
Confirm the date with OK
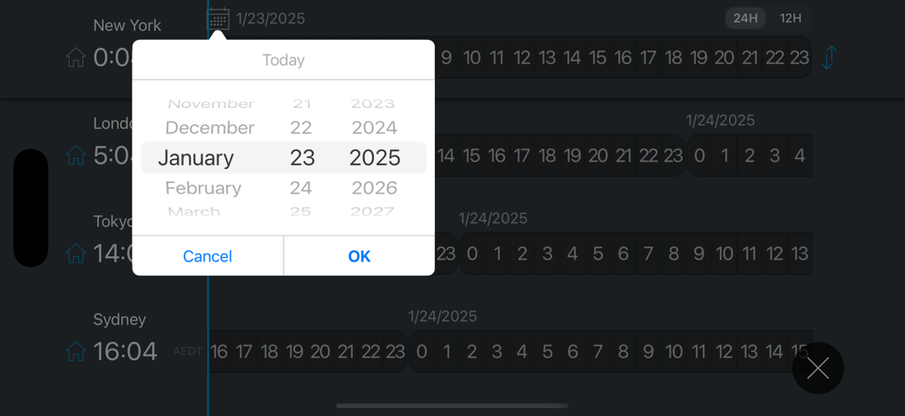coord(359,256)
